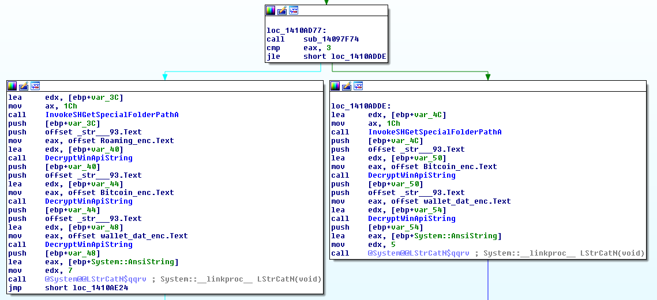657x300 pixels.
Task: Click the pencil edit icon on the loc_1410ADDE block
Action: [x=347, y=86]
